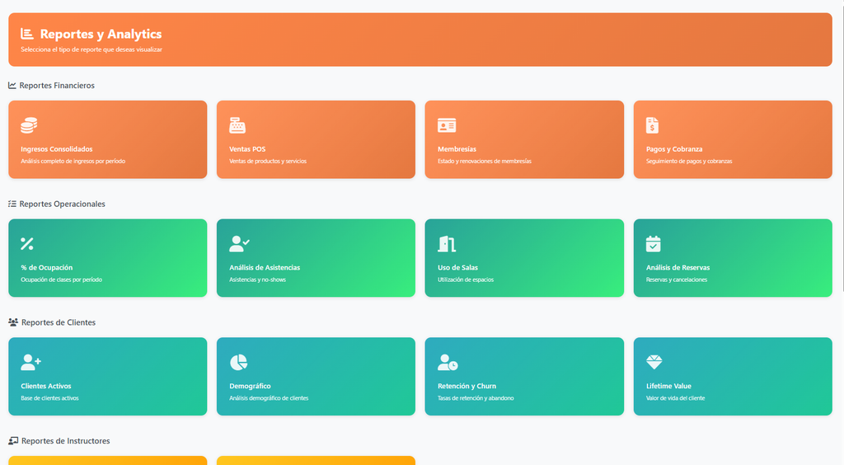Click 'Valor de vida del cliente' text
The width and height of the screenshot is (844, 465).
tap(676, 397)
